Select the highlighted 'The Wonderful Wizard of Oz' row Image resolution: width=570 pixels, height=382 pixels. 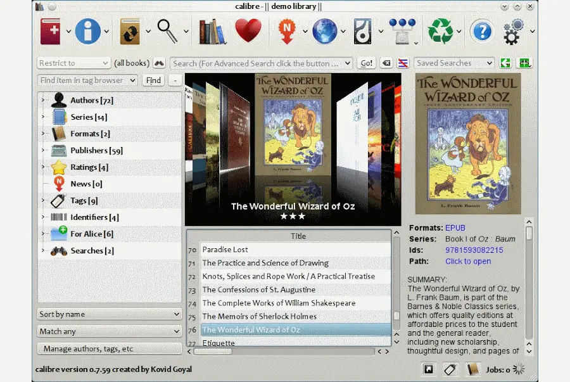point(296,329)
